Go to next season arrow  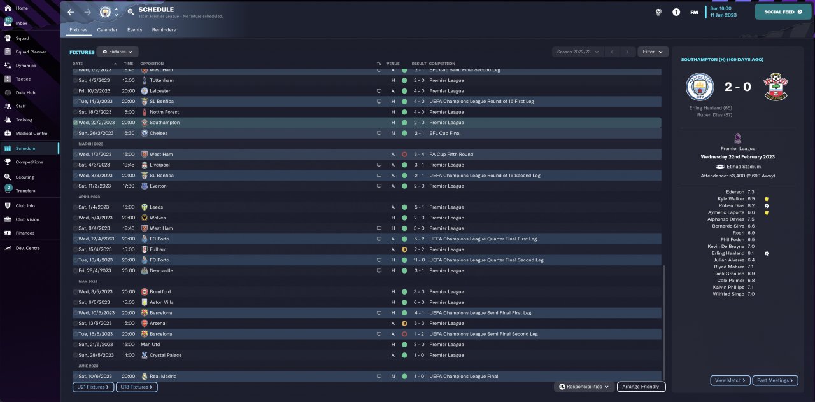(628, 52)
